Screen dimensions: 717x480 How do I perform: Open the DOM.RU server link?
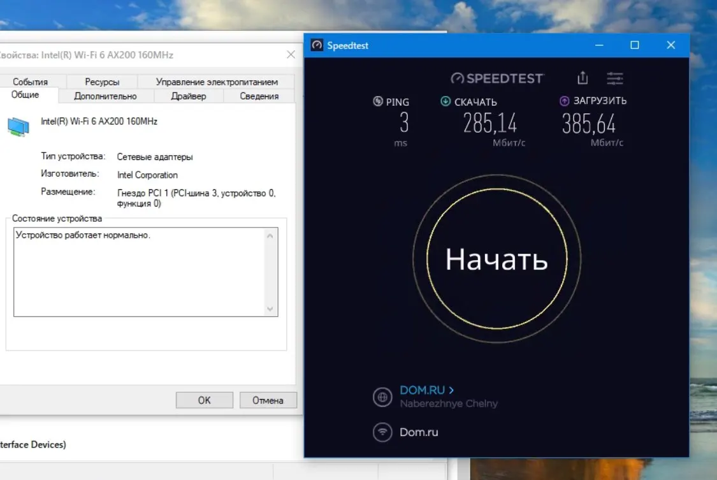(x=426, y=390)
